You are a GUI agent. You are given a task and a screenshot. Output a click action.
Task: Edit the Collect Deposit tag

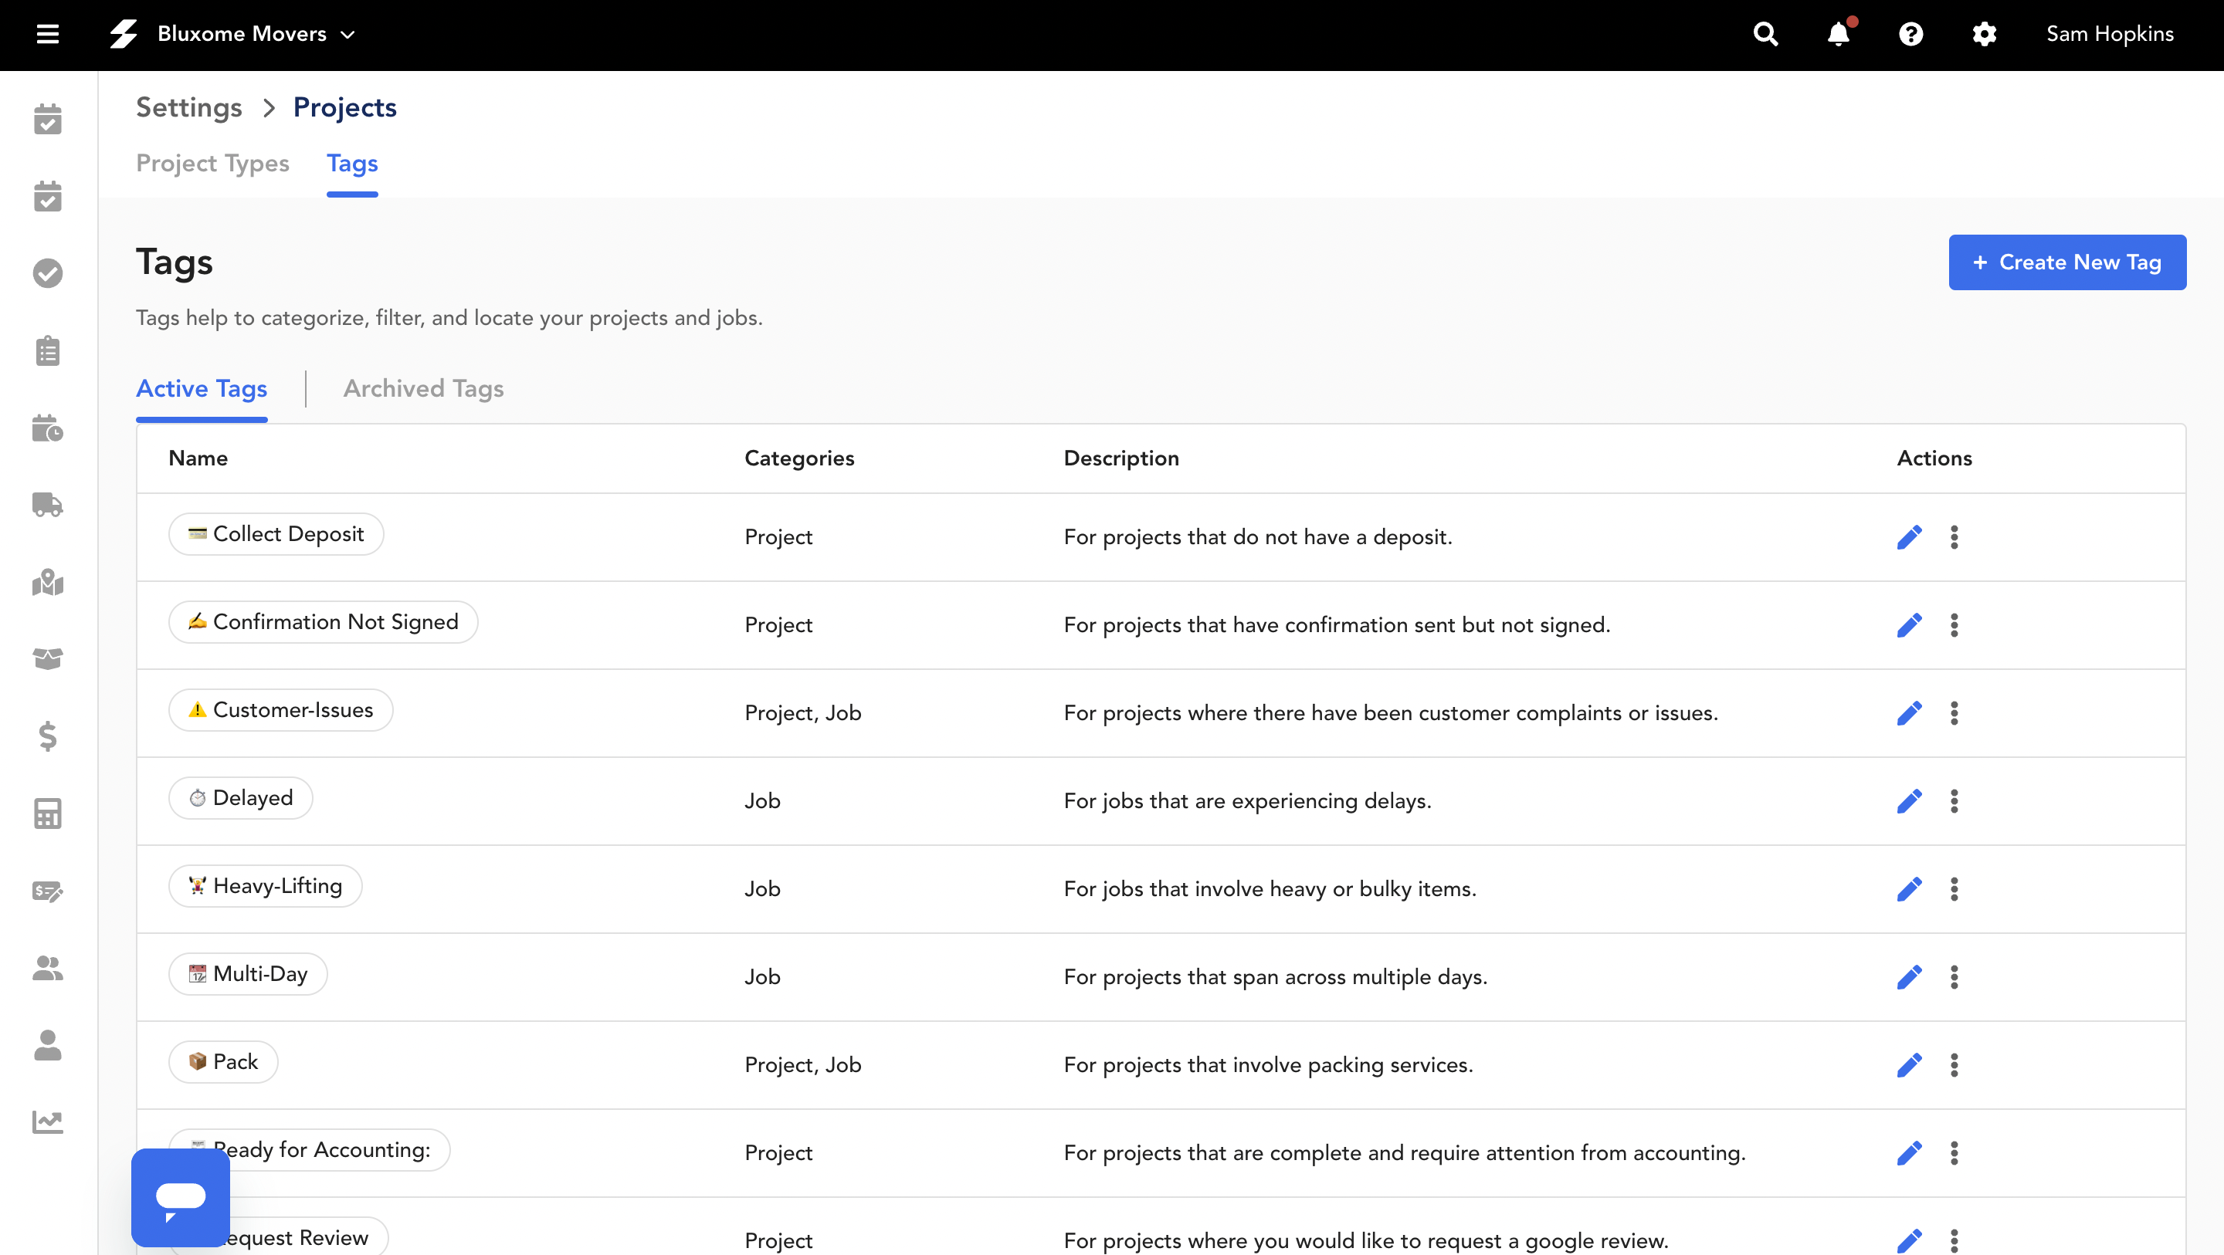pos(1909,537)
